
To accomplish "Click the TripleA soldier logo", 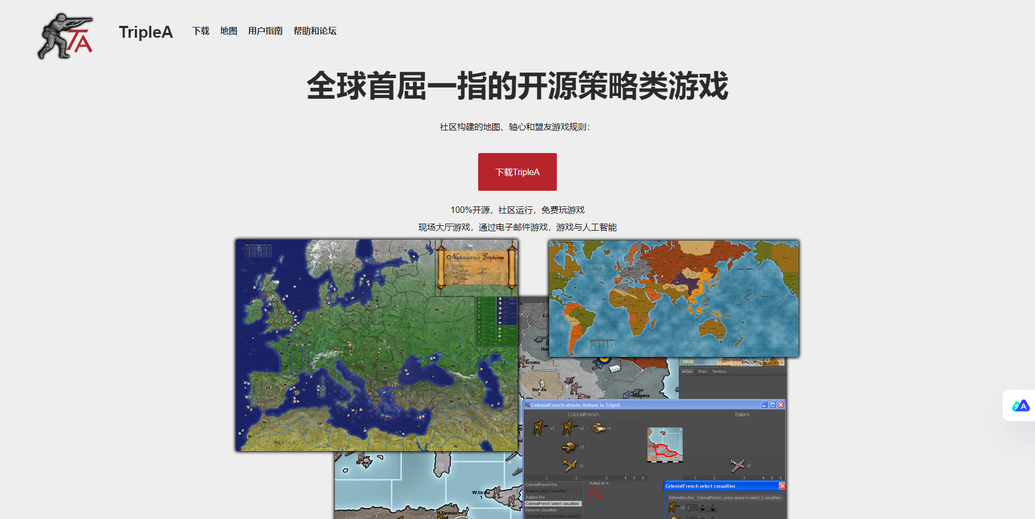I will 65,36.
